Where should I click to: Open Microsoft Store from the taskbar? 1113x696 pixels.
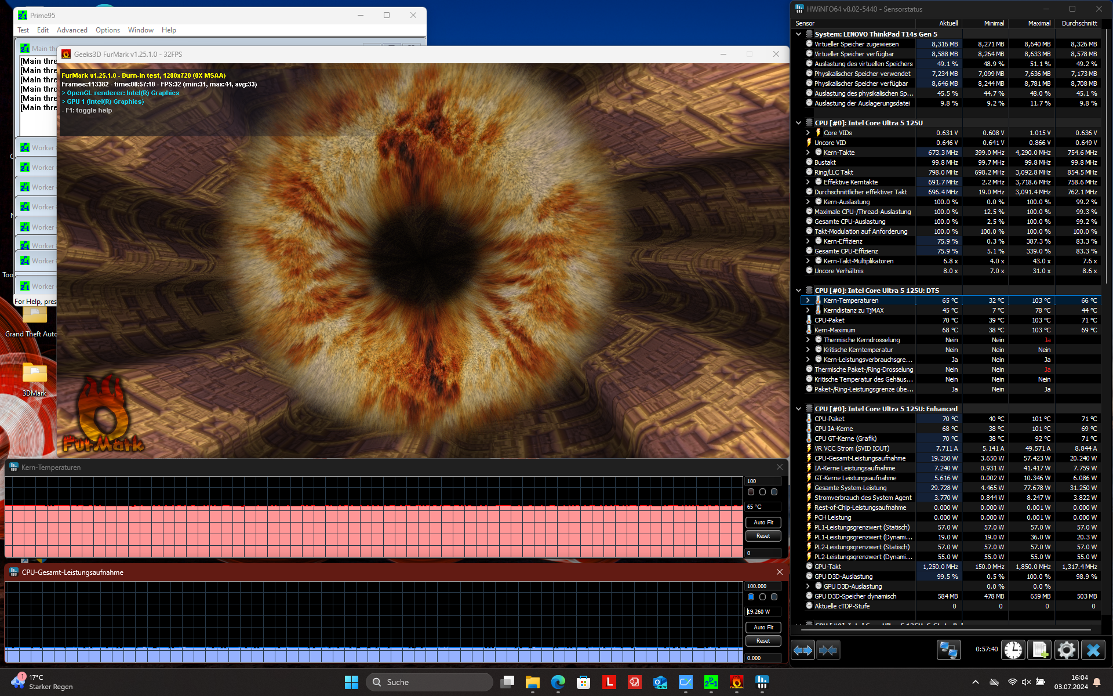(x=584, y=682)
